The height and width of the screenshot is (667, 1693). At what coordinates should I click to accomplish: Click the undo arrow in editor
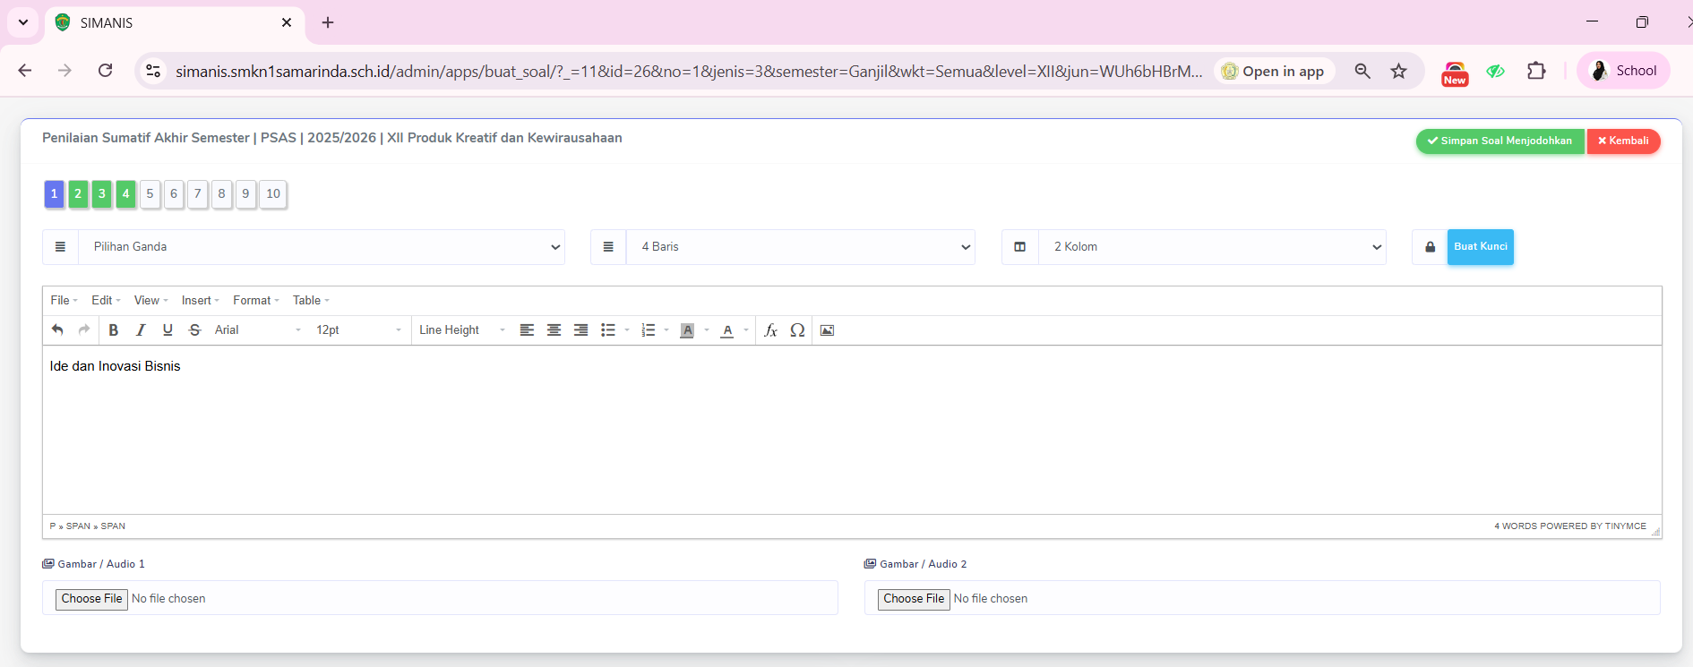coord(57,330)
